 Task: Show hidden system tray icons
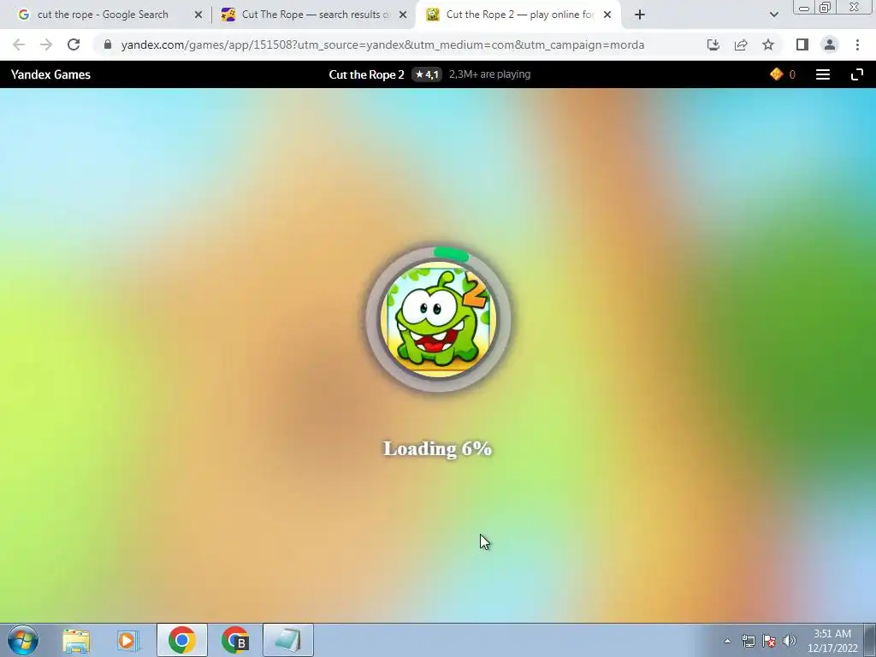727,641
